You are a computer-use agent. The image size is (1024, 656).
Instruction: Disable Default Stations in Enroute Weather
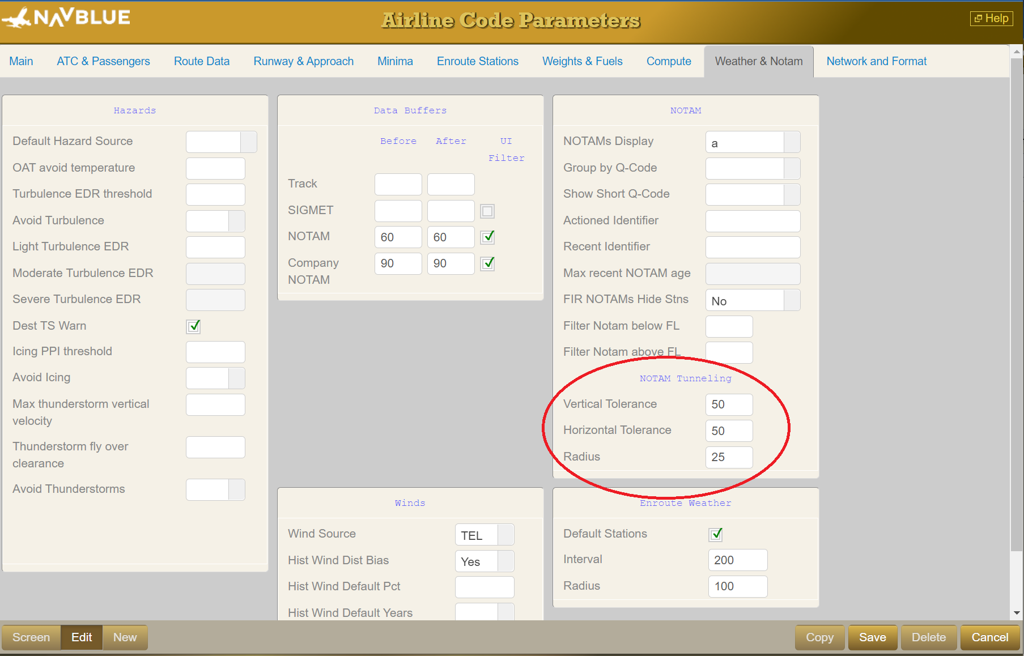point(716,534)
